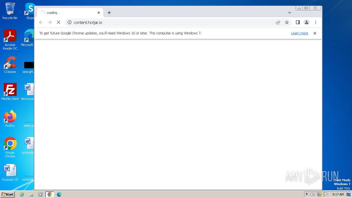Switch to Chrome taskbar button
Image resolution: width=352 pixels, height=198 pixels.
[x=50, y=194]
